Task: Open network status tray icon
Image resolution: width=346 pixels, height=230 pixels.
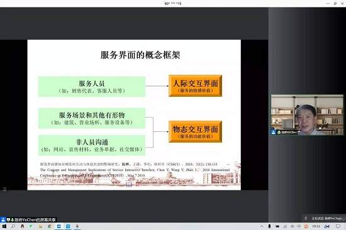Action: coord(285,226)
